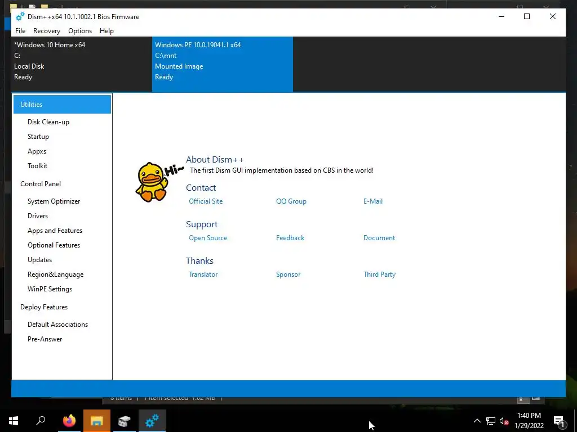Open File Explorer from the taskbar
This screenshot has width=577, height=432.
97,421
